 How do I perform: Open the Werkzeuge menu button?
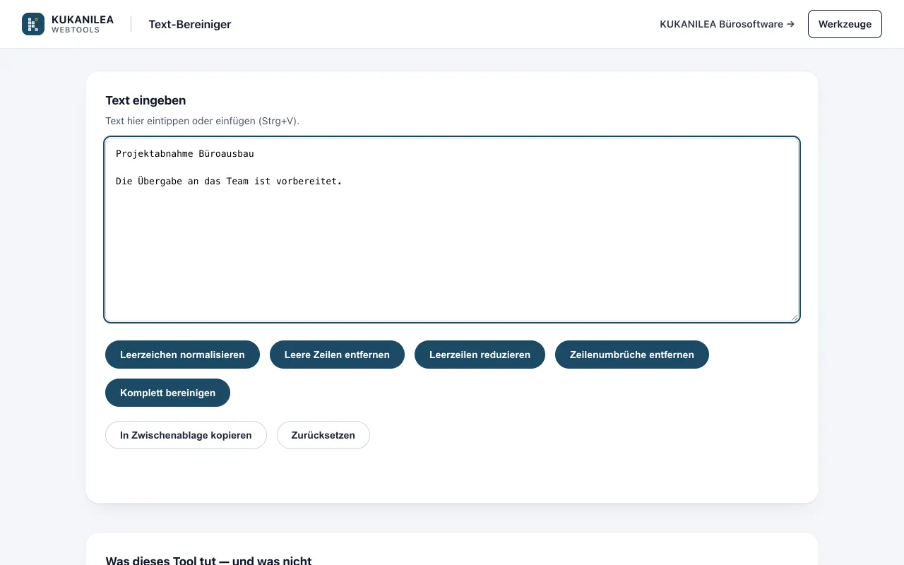pyautogui.click(x=845, y=24)
